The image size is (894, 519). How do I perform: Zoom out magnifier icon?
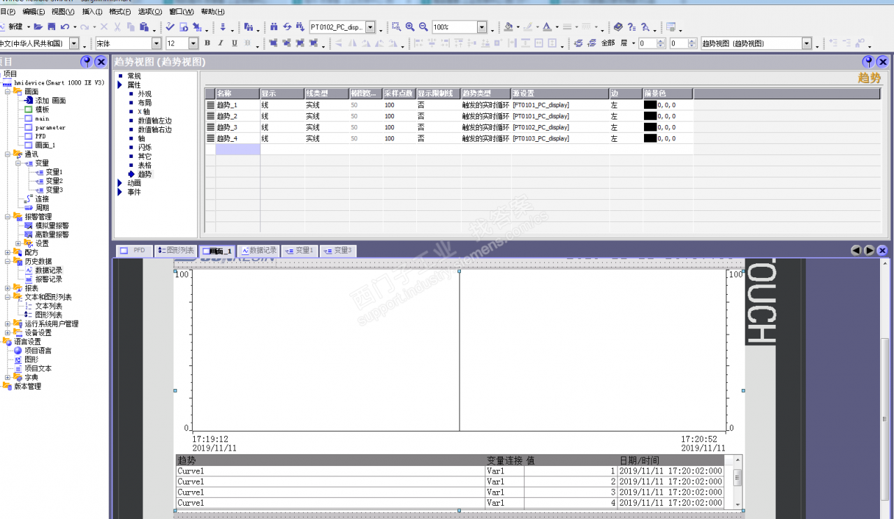[423, 27]
